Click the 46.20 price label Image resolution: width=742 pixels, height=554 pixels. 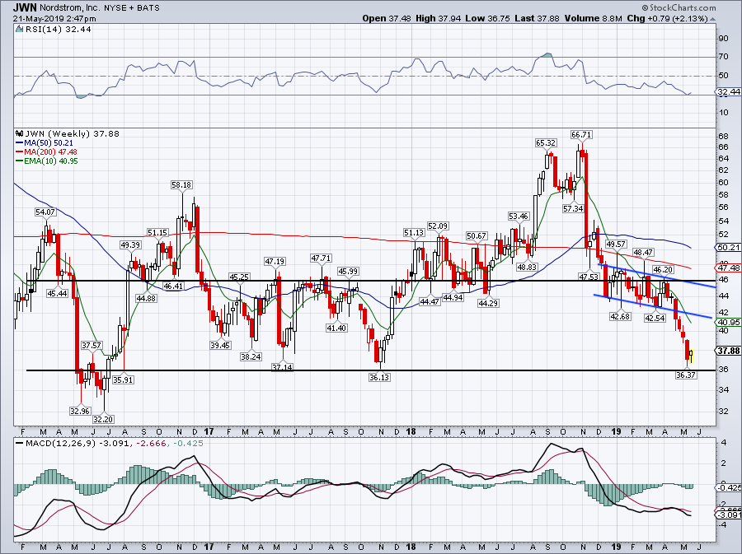pos(663,270)
